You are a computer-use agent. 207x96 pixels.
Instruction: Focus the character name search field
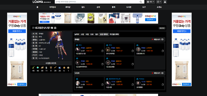click(97, 2)
